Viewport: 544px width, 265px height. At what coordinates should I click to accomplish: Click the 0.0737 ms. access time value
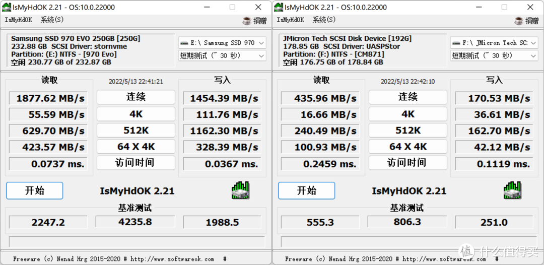click(x=48, y=164)
